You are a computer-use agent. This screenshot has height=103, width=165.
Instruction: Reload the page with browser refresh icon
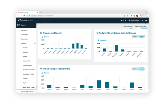(24, 16)
